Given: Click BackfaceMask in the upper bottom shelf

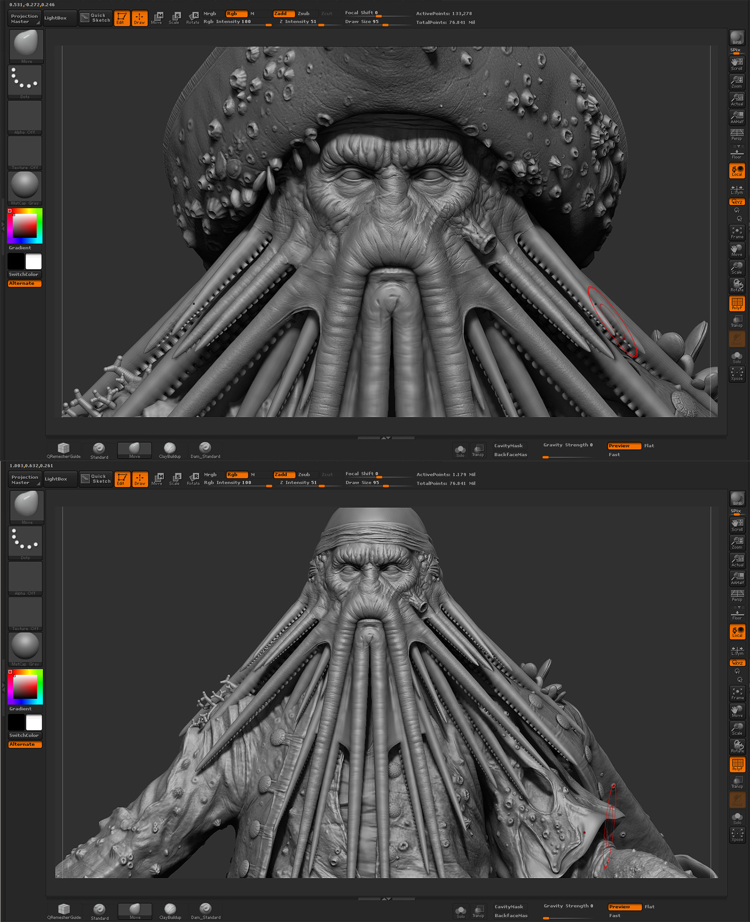Looking at the screenshot, I should [x=510, y=454].
